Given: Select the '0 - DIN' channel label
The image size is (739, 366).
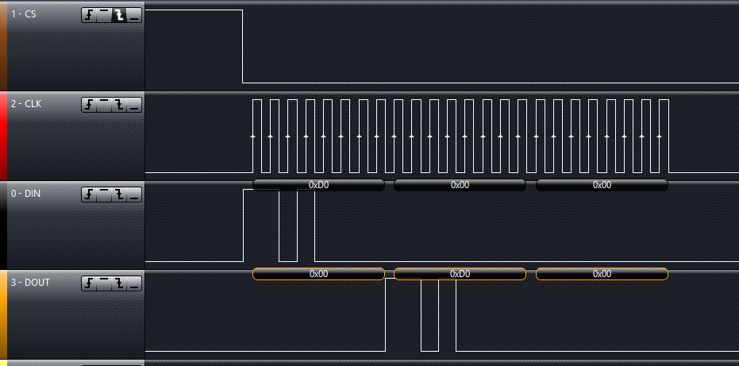Looking at the screenshot, I should (26, 194).
